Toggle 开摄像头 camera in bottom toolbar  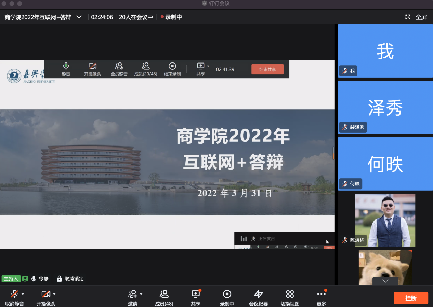(x=45, y=294)
